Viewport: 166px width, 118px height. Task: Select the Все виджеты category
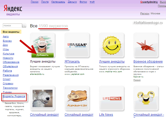tap(11, 32)
